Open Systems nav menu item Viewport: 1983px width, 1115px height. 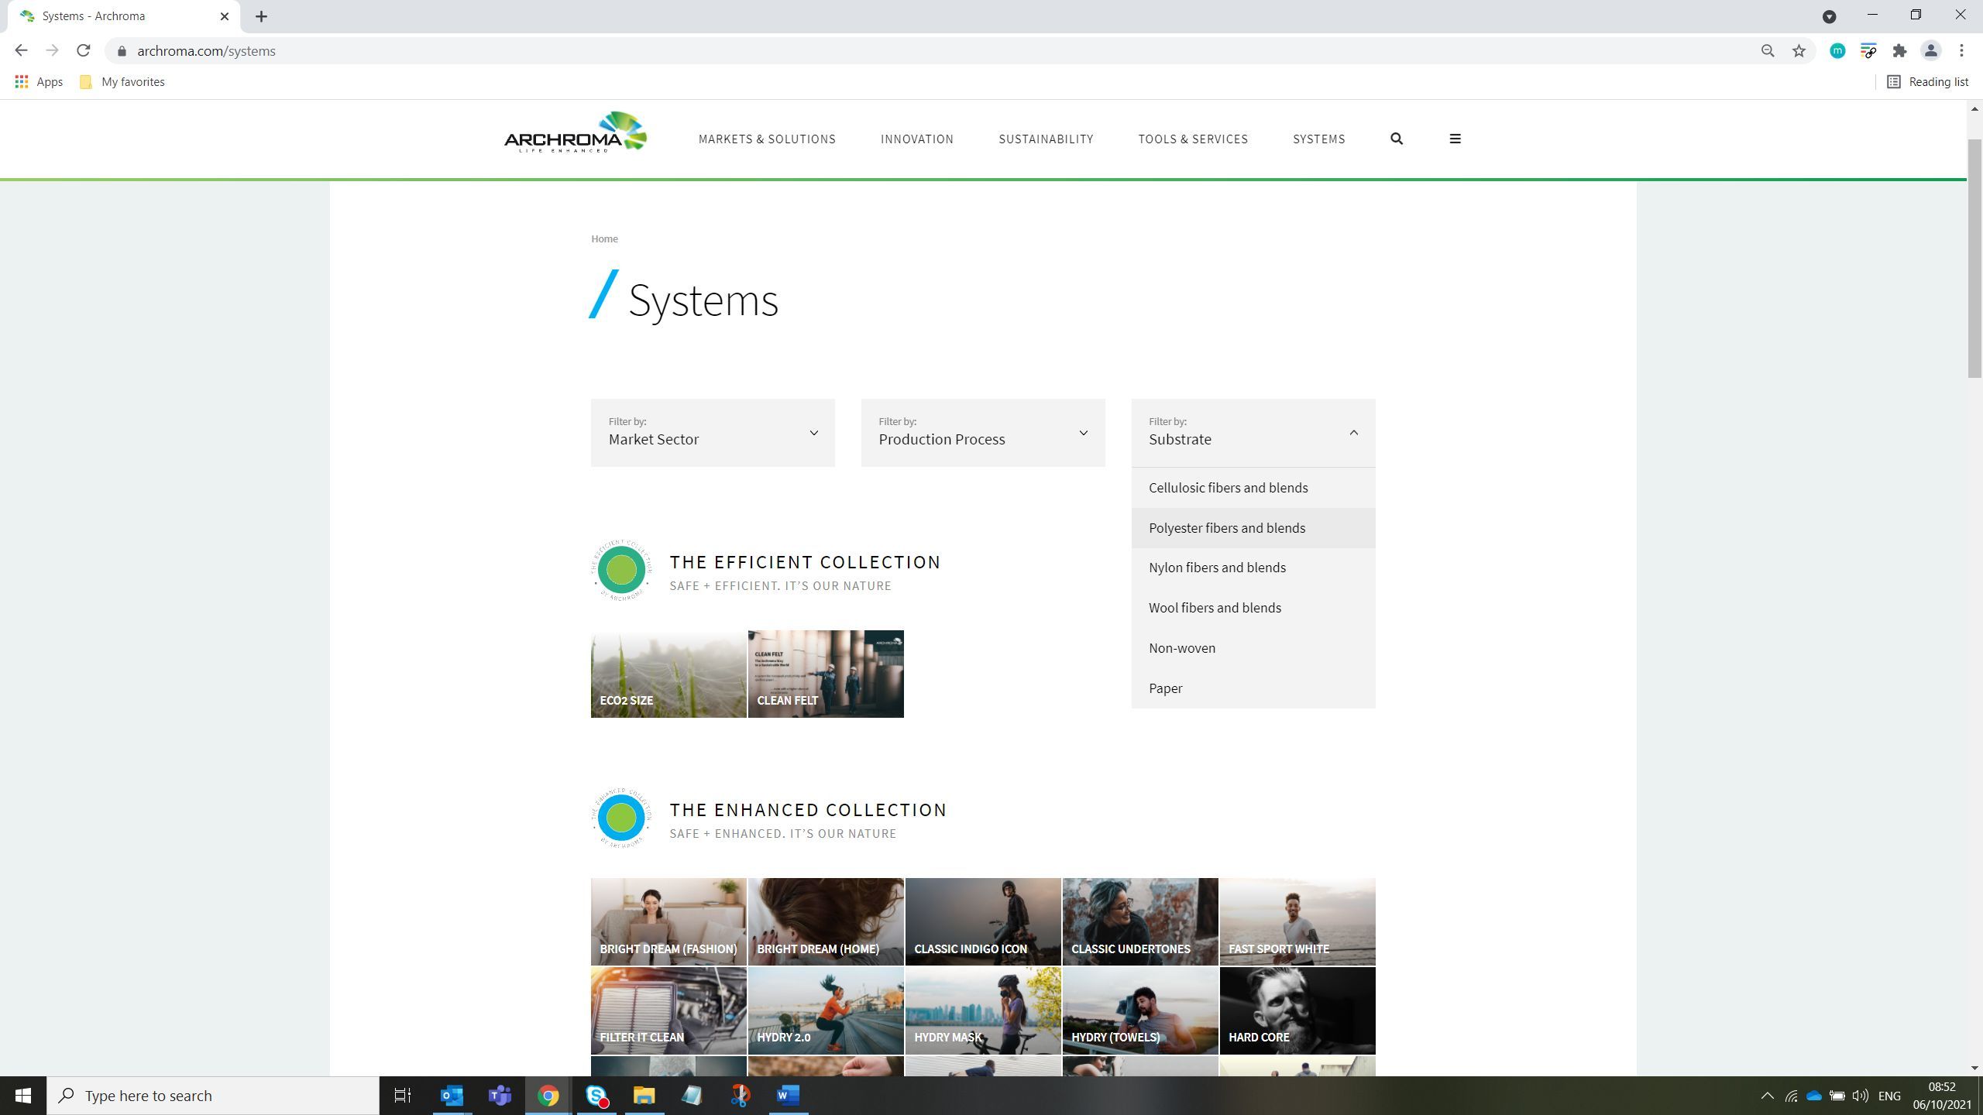tap(1318, 139)
